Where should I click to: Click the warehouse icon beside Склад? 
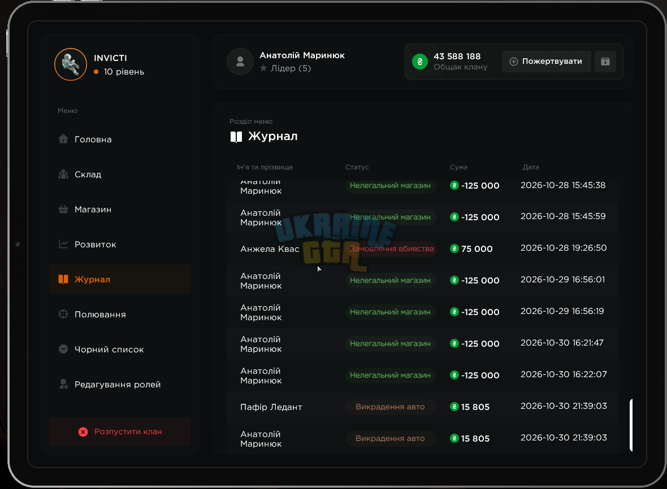coord(63,174)
